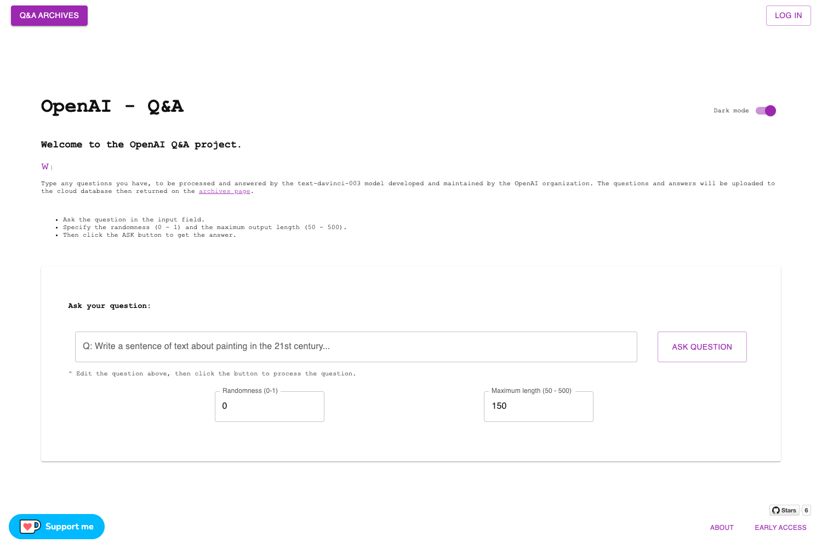The width and height of the screenshot is (822, 548).
Task: Click the Support me text label
Action: coord(70,527)
